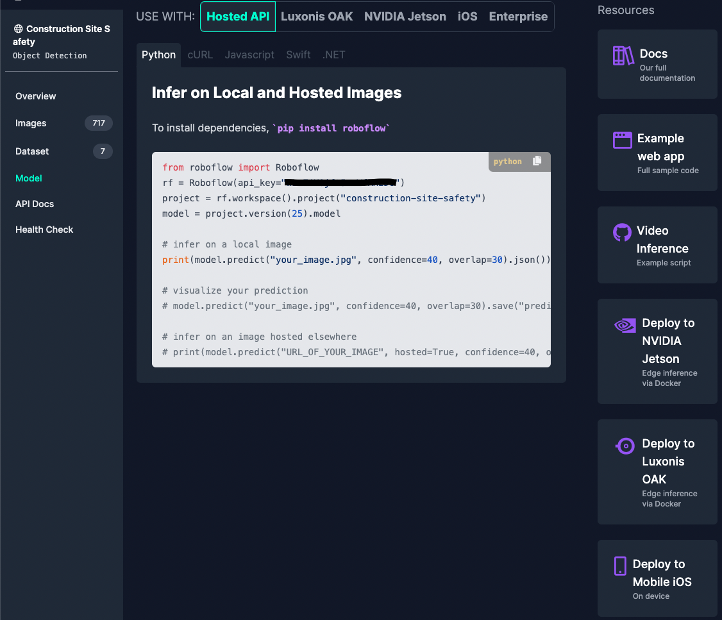Viewport: 722px width, 620px height.
Task: Click the Object Detection project type label
Action: click(x=50, y=56)
